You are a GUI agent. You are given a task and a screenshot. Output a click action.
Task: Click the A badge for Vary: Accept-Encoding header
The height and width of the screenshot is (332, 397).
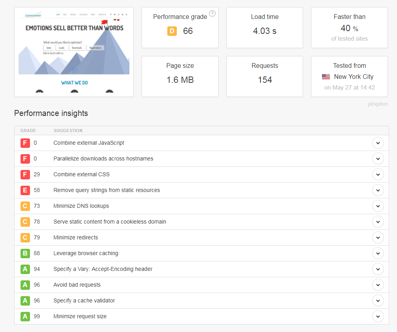[x=25, y=269]
